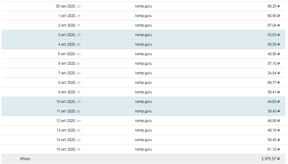Image resolution: width=288 pixels, height=164 pixels.
Task: Open komp.guru link for 13 окт 2020
Action: pyautogui.click(x=143, y=130)
